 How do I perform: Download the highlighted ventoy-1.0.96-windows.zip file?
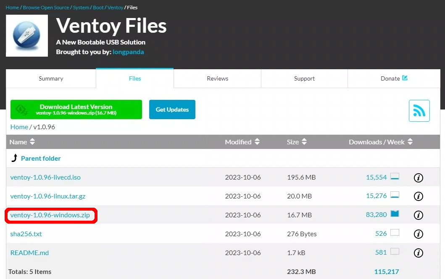(50, 215)
